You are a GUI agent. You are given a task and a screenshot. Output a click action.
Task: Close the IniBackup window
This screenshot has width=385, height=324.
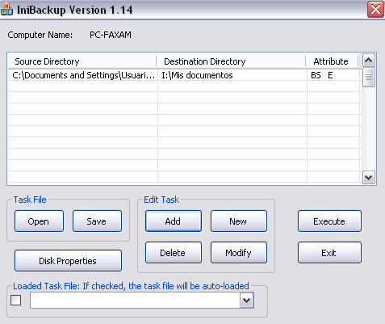(375, 10)
